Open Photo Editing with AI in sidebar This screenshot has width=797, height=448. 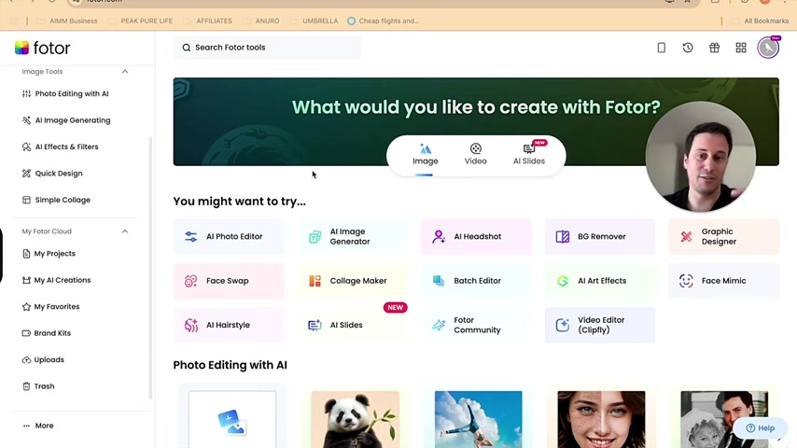pyautogui.click(x=66, y=93)
